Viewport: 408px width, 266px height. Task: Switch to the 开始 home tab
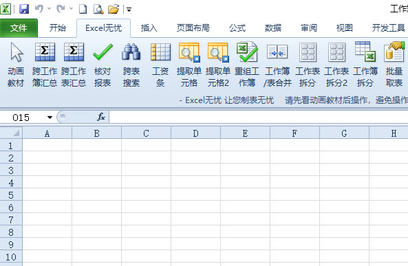pos(58,27)
